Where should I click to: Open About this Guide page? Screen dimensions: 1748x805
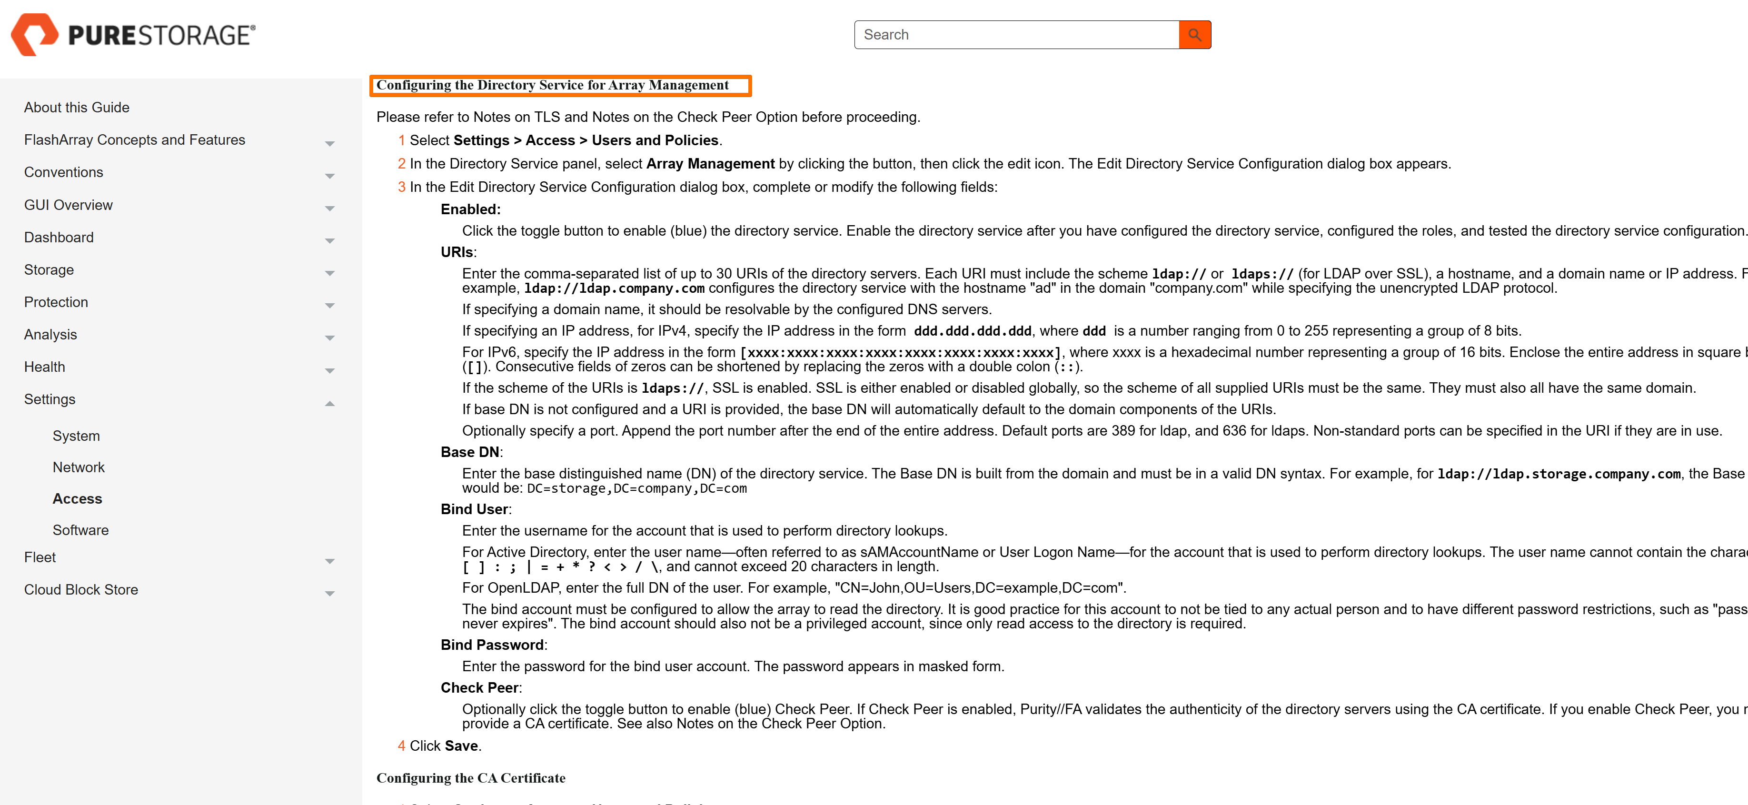pyautogui.click(x=77, y=107)
